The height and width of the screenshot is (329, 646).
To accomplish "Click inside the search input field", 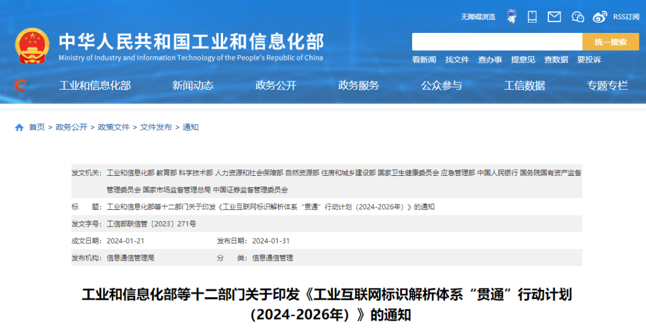I will [x=497, y=42].
